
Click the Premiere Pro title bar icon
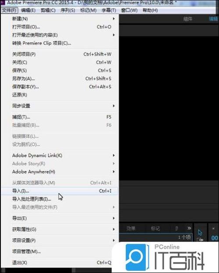pyautogui.click(x=3, y=3)
